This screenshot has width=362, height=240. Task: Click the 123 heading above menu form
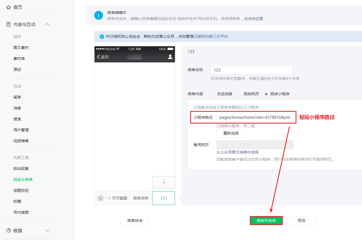coord(191,51)
